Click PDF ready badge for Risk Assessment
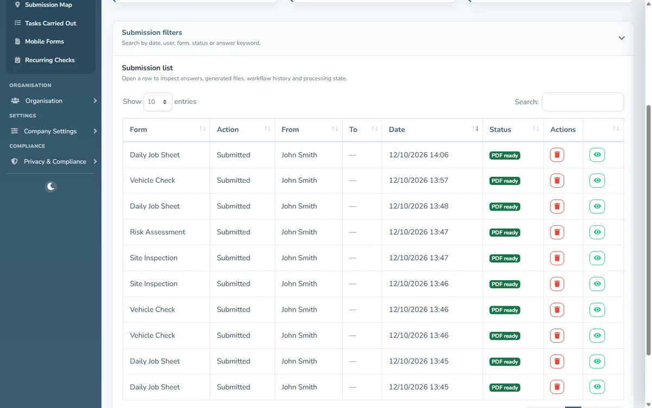Image resolution: width=652 pixels, height=408 pixels. click(x=505, y=233)
